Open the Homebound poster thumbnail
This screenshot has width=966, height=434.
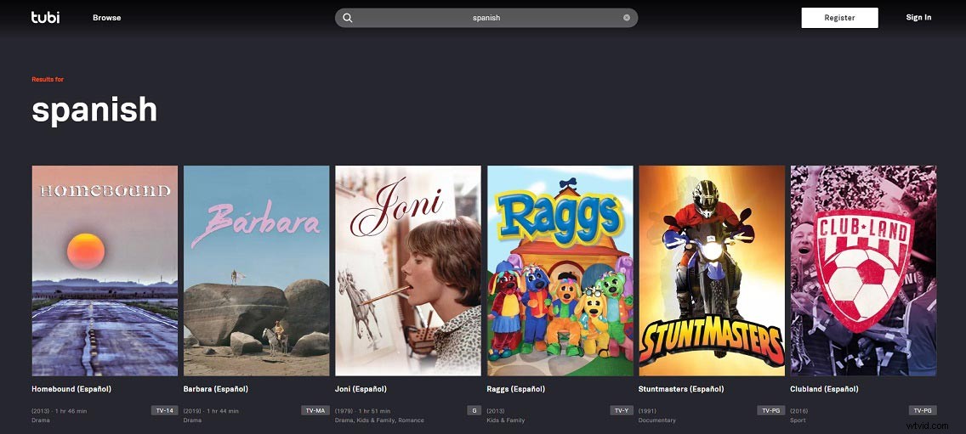[x=105, y=270]
